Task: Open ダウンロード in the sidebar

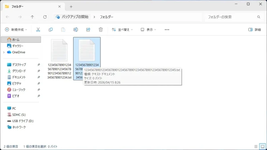Action: tap(16, 71)
